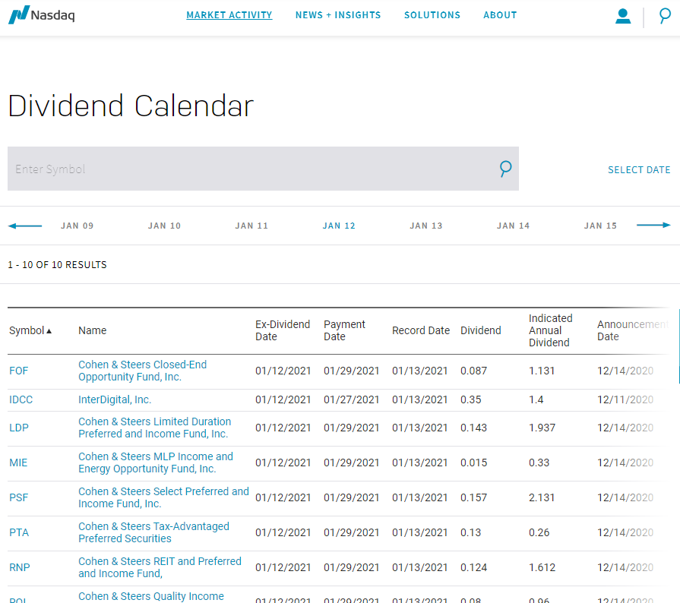Click the Announcement Date column header
This screenshot has width=680, height=603.
click(632, 331)
